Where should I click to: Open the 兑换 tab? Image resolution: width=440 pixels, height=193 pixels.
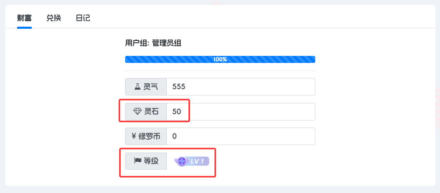coord(54,18)
